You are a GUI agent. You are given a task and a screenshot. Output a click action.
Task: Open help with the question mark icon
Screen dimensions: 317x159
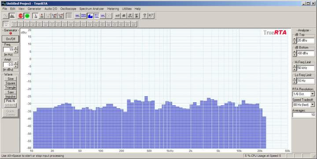click(x=145, y=16)
